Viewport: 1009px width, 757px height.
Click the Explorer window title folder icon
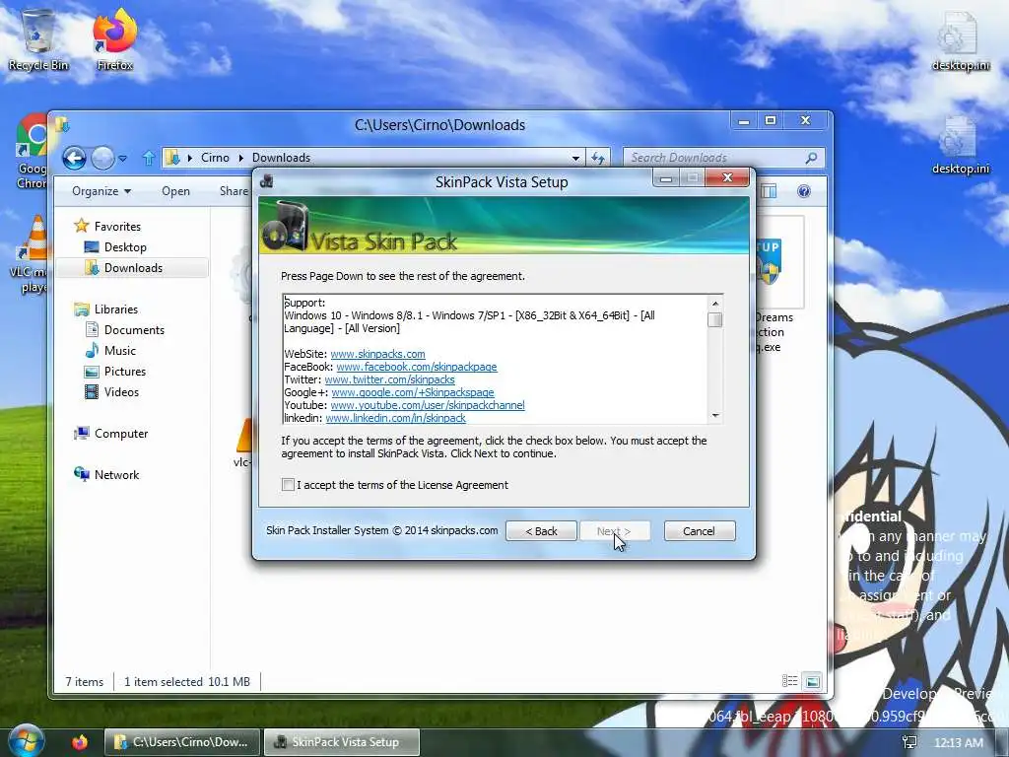62,125
